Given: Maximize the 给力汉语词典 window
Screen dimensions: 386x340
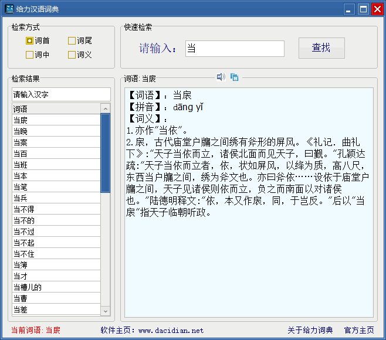Looking at the screenshot, I should (x=363, y=9).
